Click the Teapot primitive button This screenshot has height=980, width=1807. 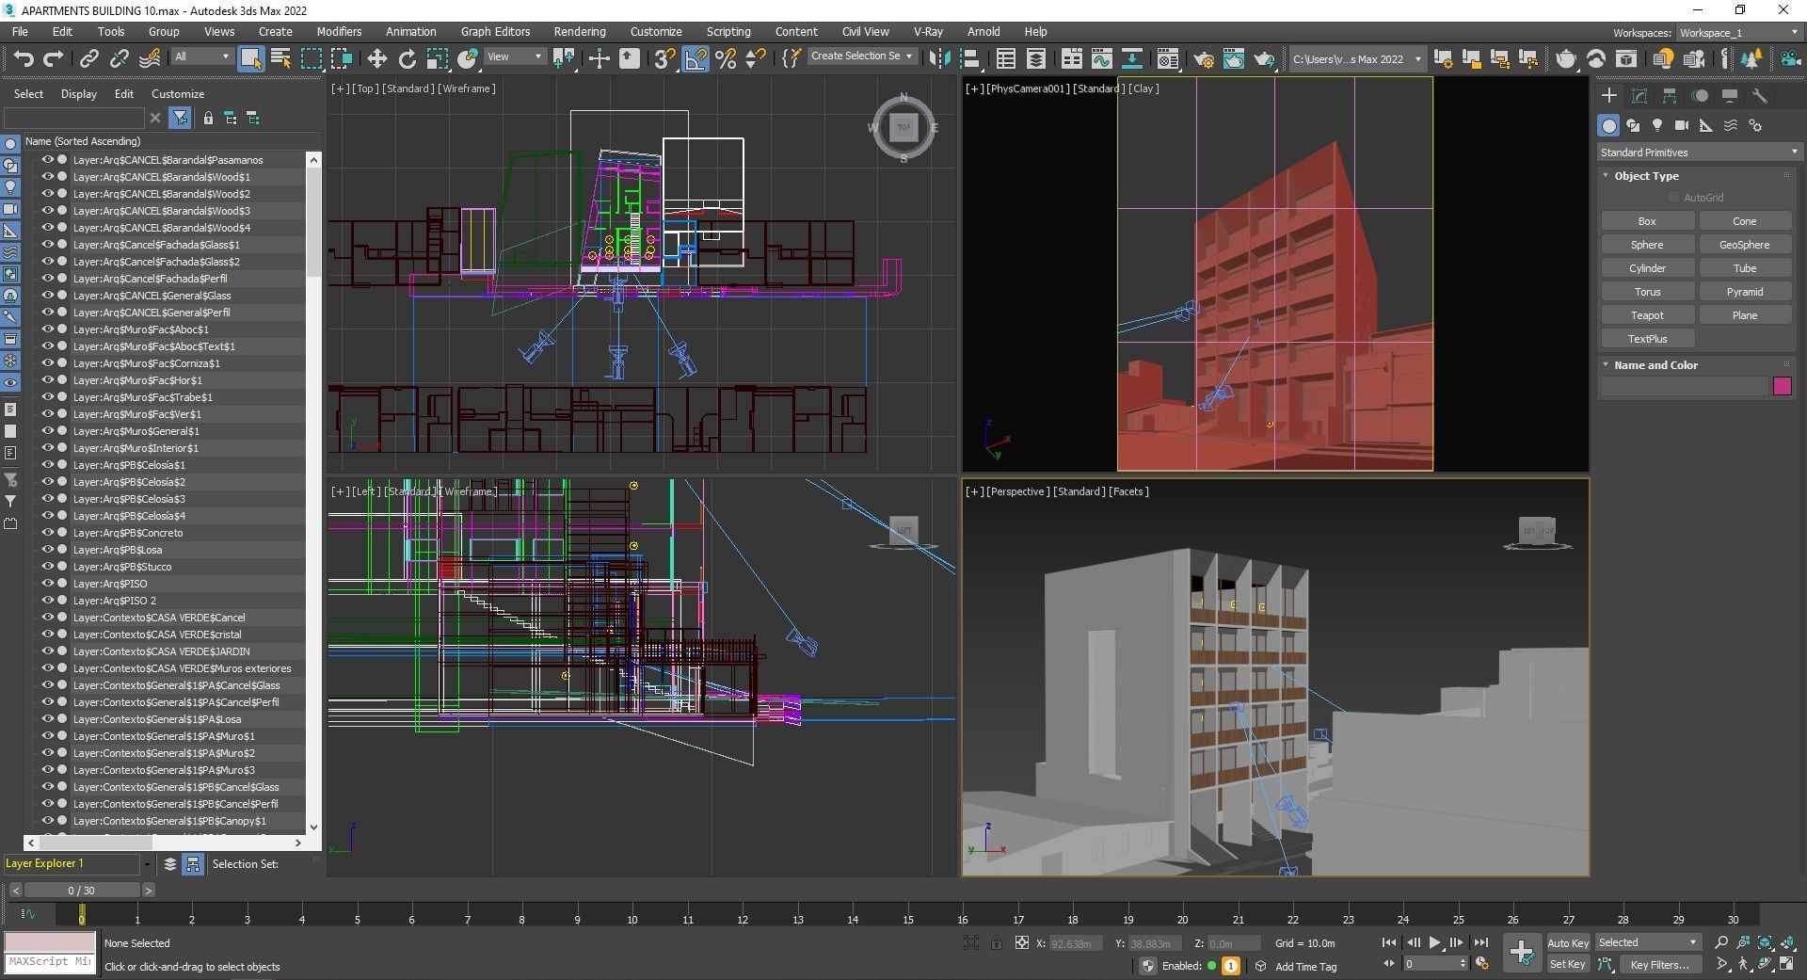[x=1647, y=315]
